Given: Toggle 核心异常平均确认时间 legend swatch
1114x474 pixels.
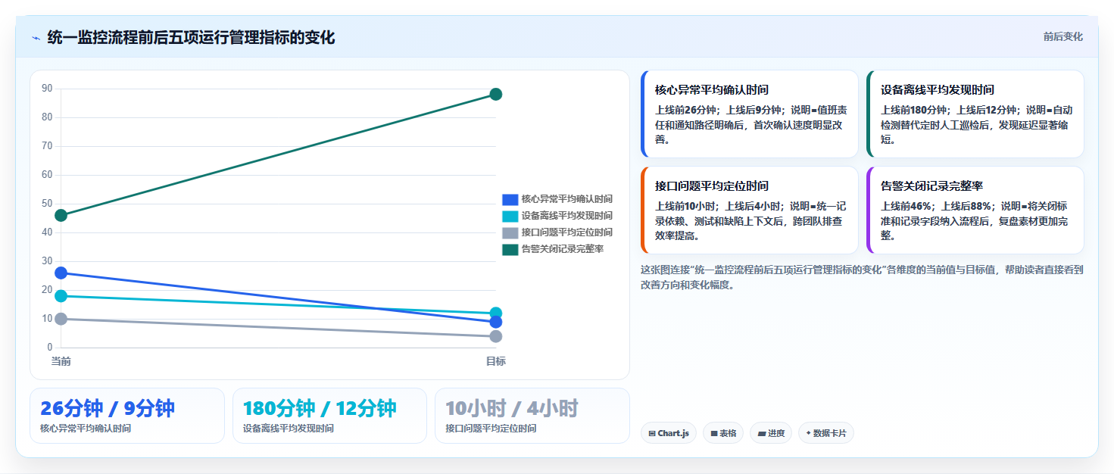Looking at the screenshot, I should click(510, 199).
